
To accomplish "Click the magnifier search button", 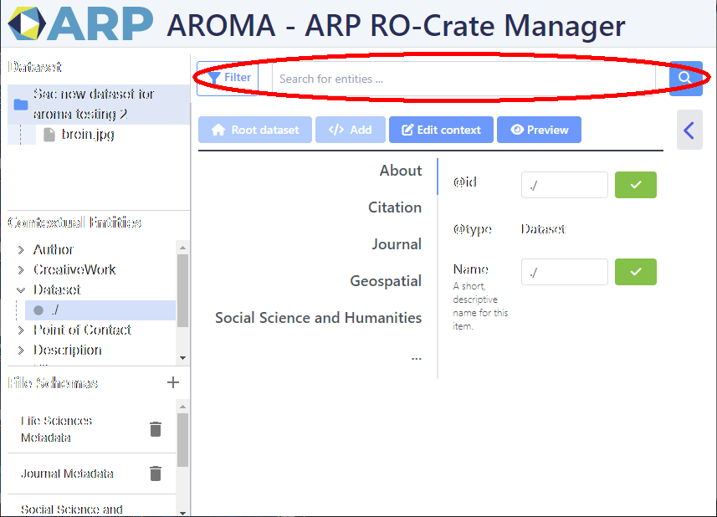I will [x=685, y=78].
